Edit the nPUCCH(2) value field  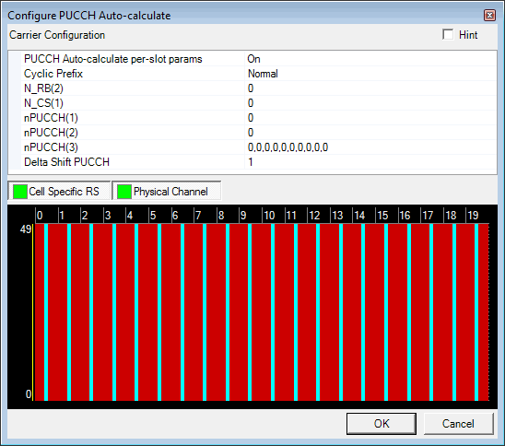pos(370,133)
